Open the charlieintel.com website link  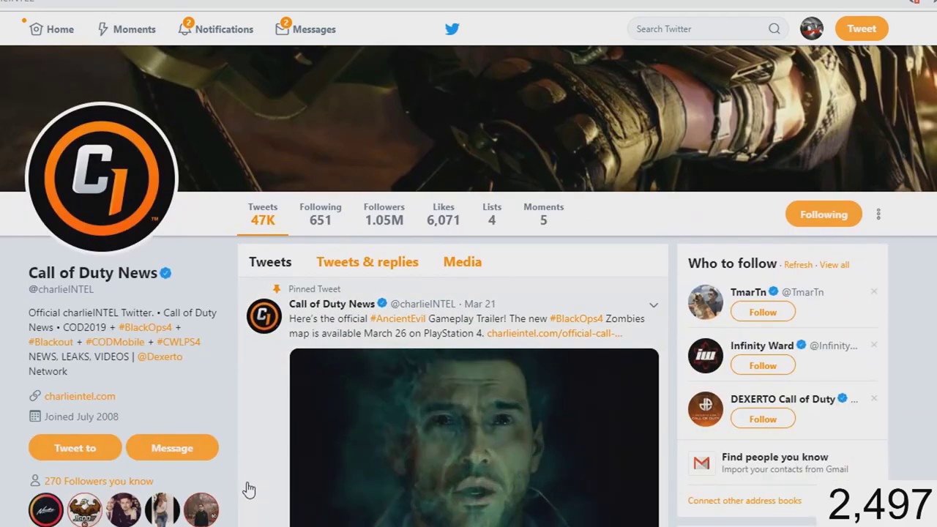tap(80, 396)
